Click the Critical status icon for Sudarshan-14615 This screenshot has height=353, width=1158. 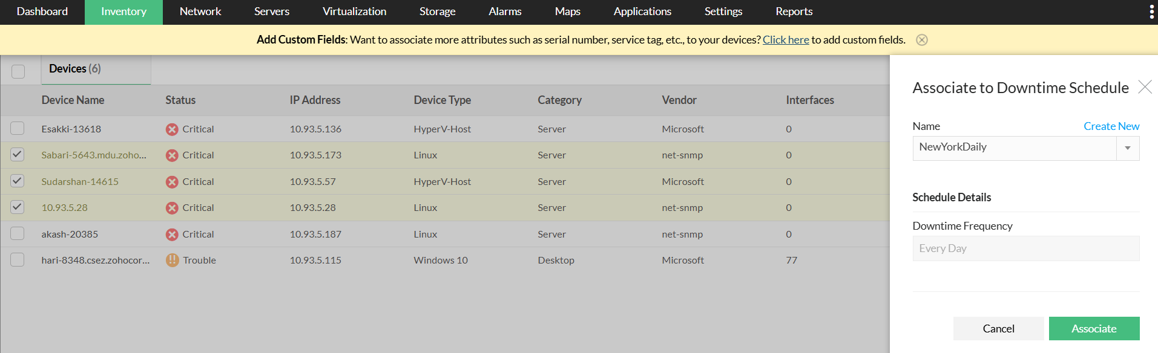172,182
